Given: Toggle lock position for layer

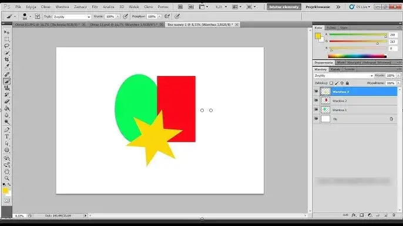Looking at the screenshot, I should click(x=342, y=83).
